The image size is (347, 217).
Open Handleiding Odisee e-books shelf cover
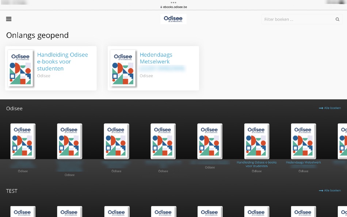tap(257, 141)
